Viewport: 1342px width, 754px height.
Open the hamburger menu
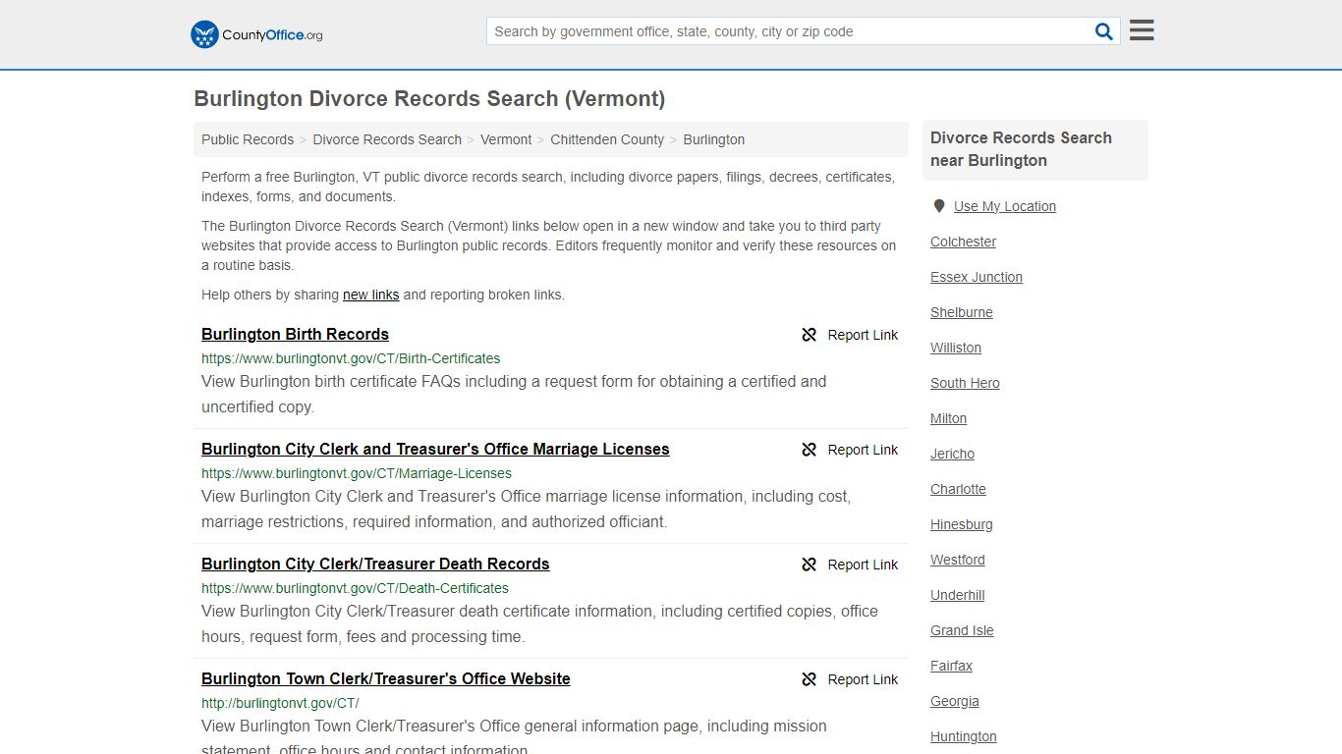(1142, 30)
